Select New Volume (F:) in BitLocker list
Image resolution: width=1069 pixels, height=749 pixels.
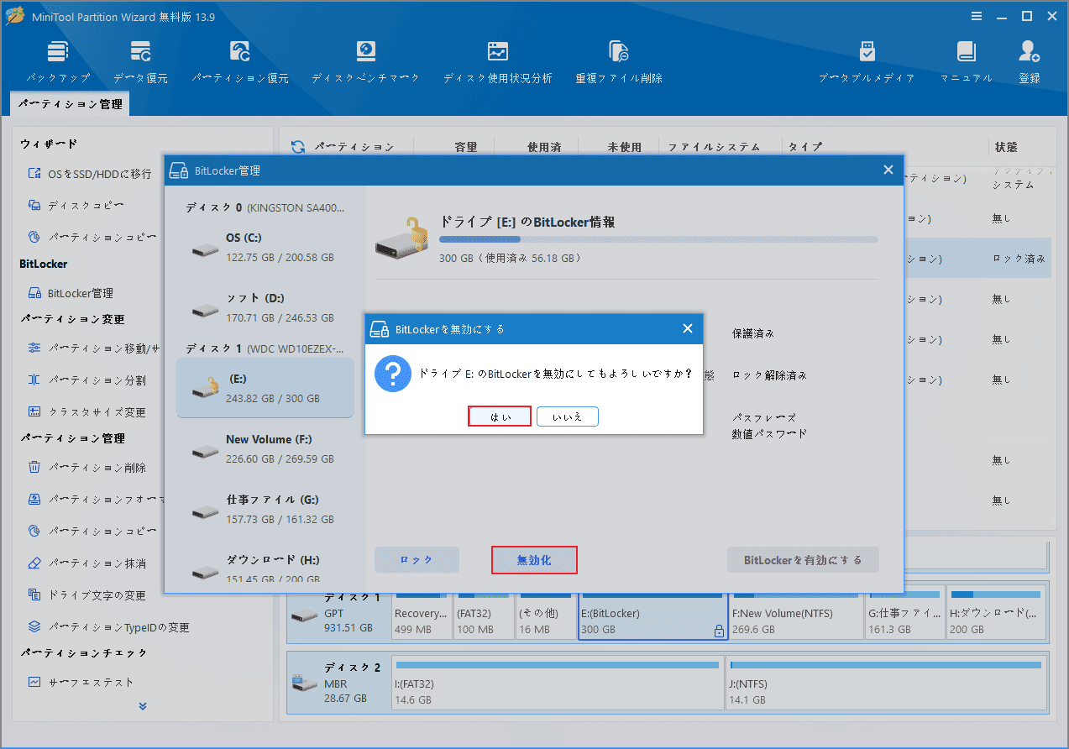[265, 448]
